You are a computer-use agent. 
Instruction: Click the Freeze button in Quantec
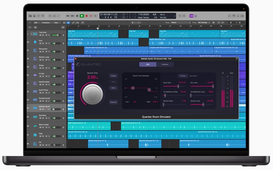(113, 76)
